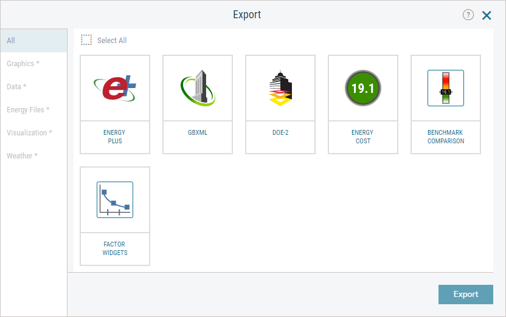This screenshot has height=317, width=506.
Task: Close the Export dialog
Action: 487,15
